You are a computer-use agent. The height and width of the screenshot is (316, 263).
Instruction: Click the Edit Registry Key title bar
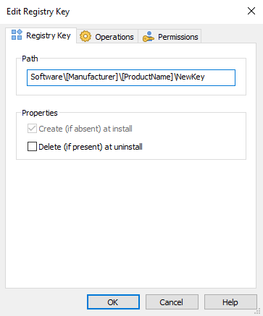pyautogui.click(x=121, y=12)
